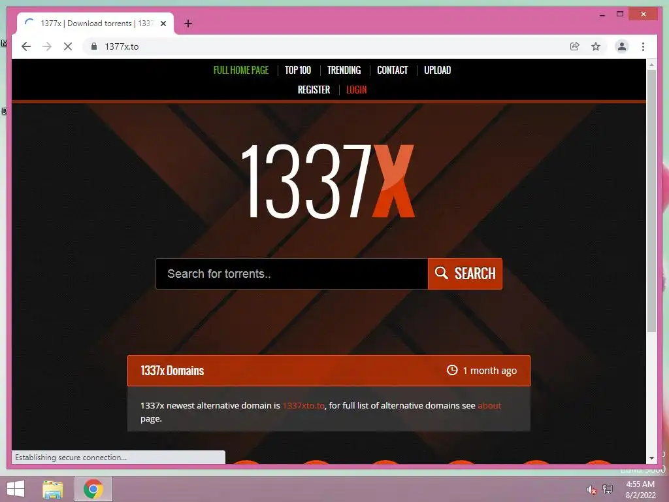The height and width of the screenshot is (502, 669).
Task: Focus the Search for torrents field
Action: [x=292, y=274]
